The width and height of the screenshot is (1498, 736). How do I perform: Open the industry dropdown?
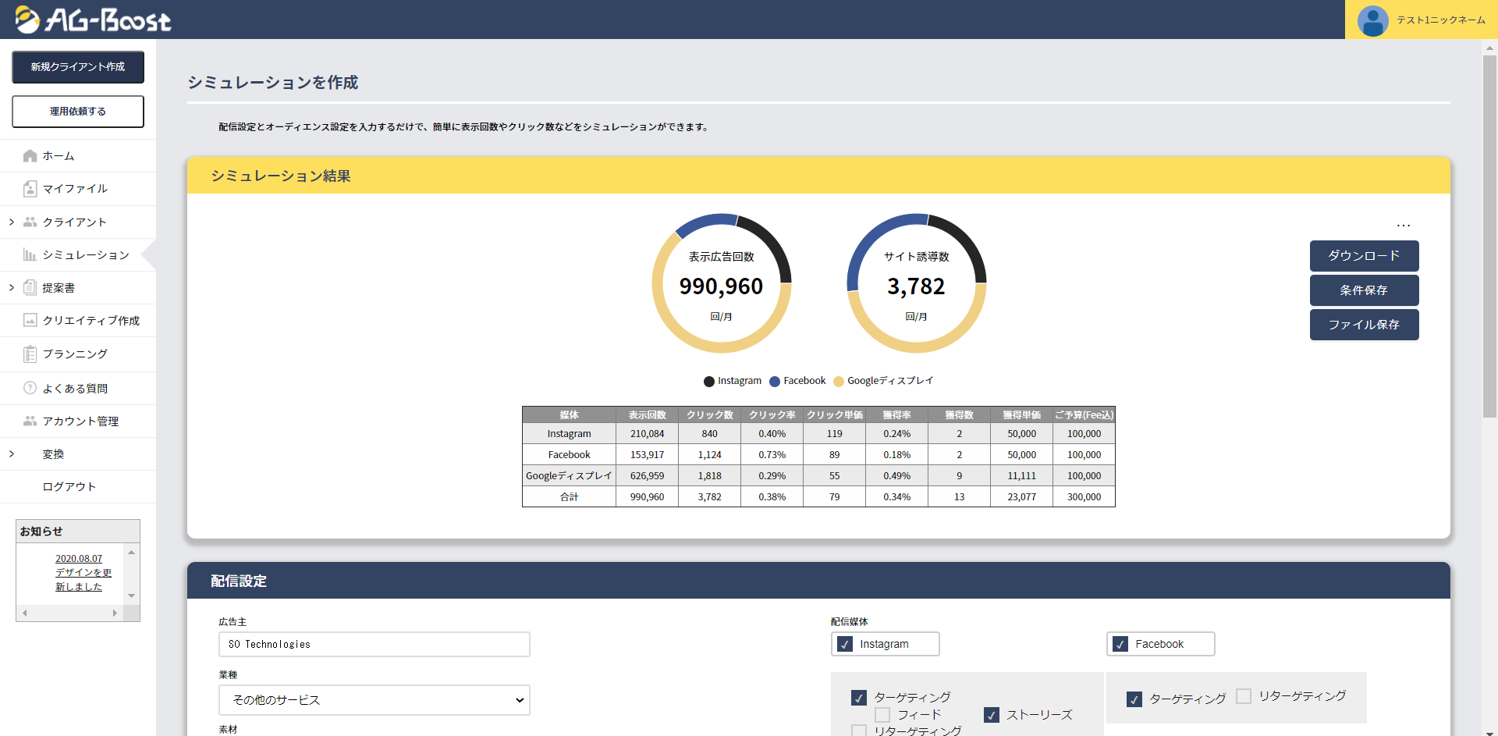point(374,700)
